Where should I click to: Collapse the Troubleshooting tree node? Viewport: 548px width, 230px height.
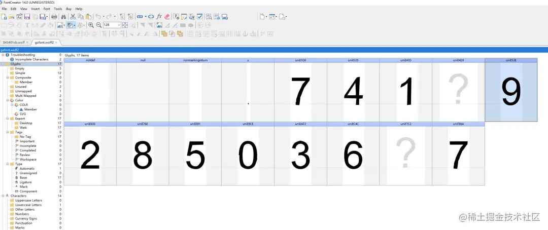[3, 55]
